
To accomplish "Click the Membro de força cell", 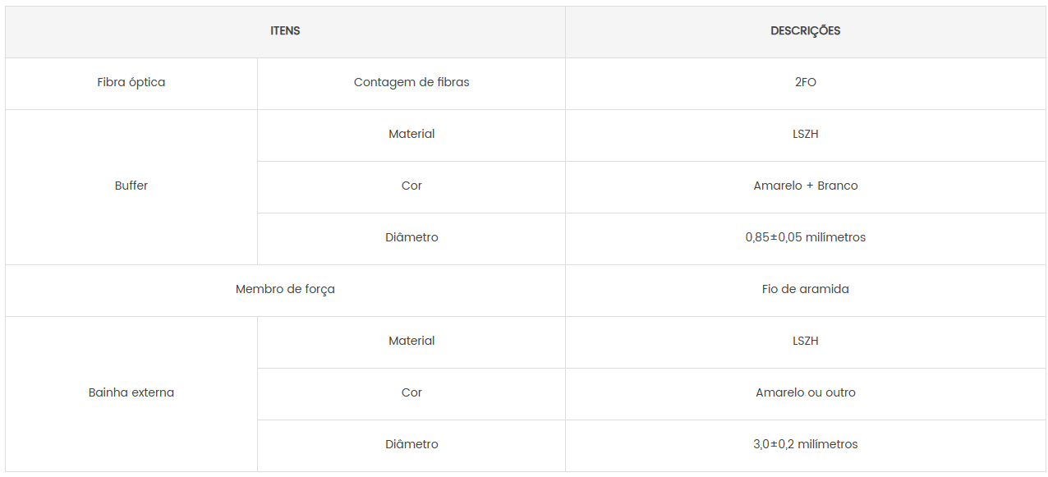I will pyautogui.click(x=285, y=290).
